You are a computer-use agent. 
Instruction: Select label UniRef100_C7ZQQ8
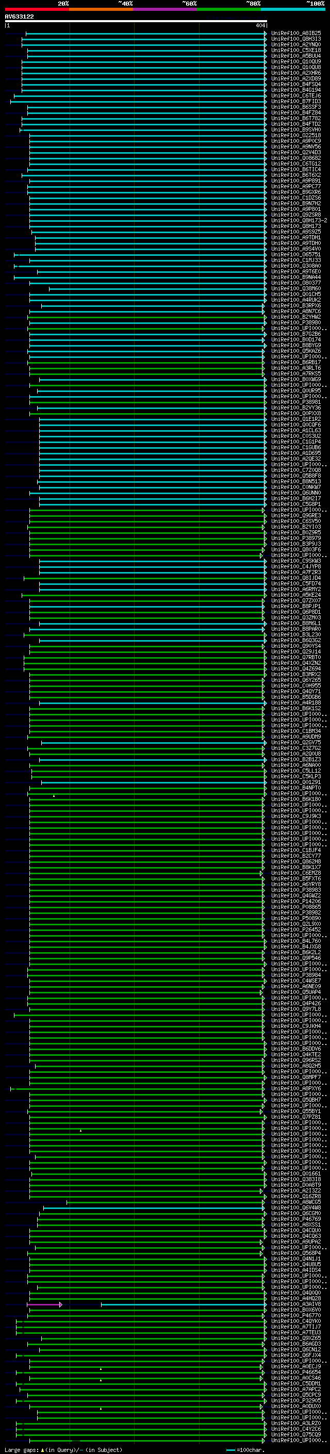point(296,470)
